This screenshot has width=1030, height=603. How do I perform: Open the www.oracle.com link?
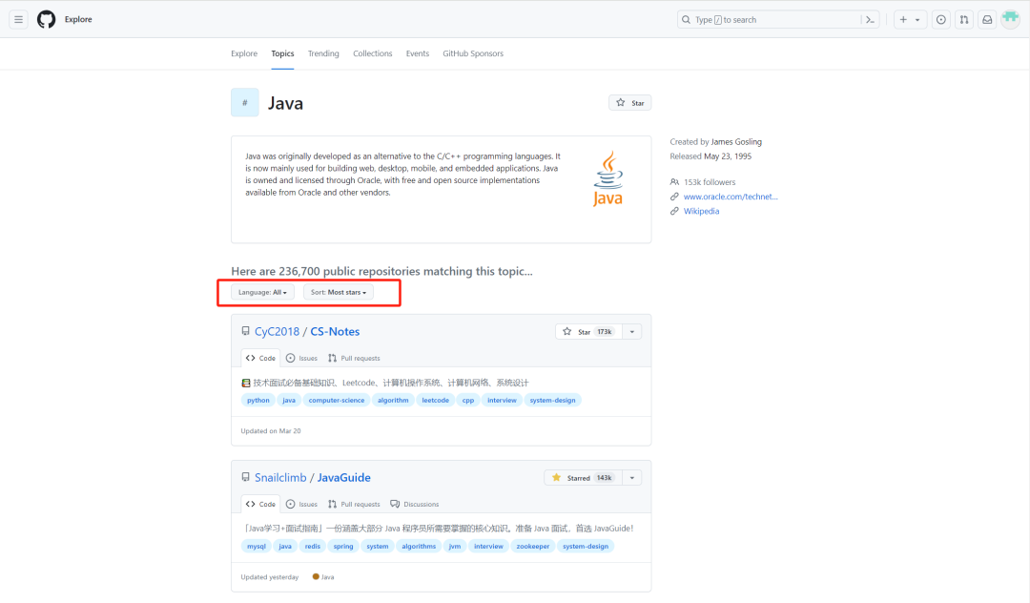[x=731, y=197]
